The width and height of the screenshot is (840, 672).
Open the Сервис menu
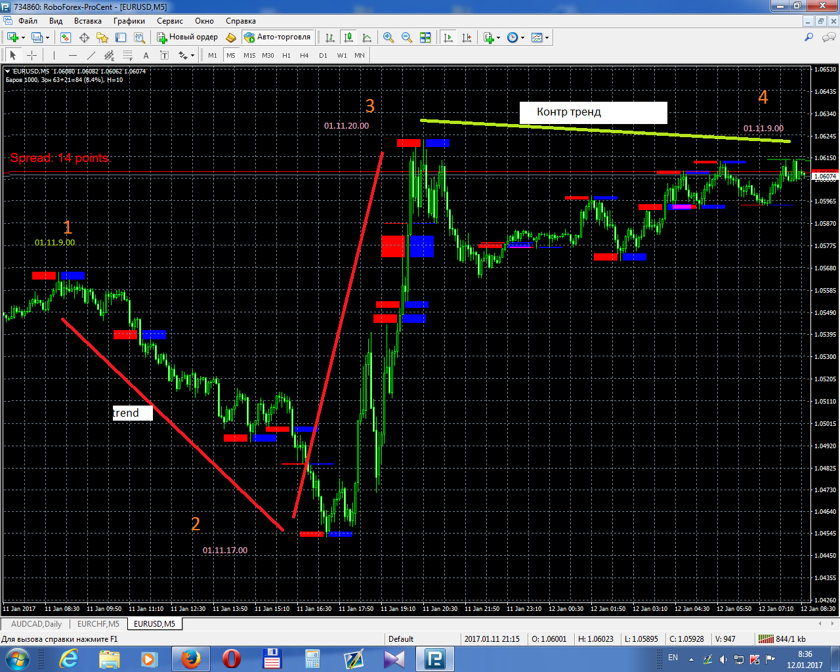170,21
